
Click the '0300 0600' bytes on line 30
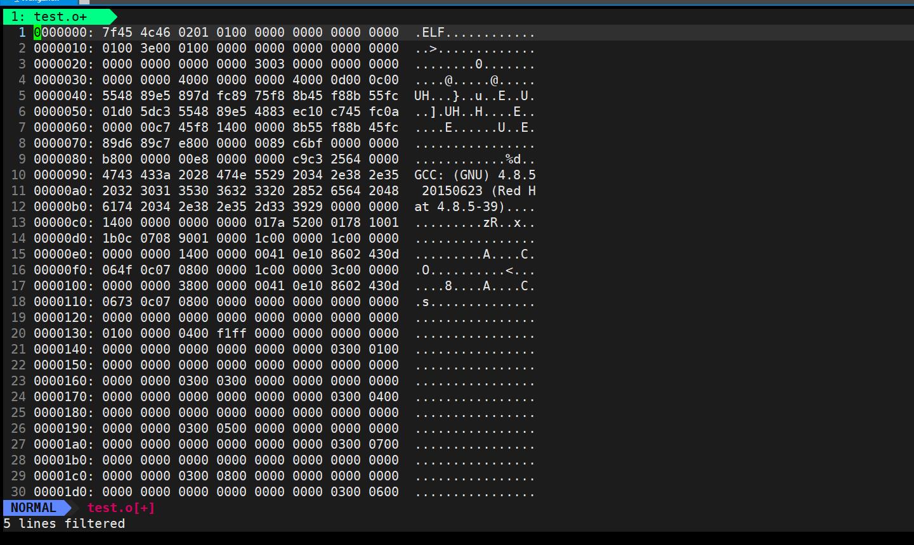(x=365, y=492)
